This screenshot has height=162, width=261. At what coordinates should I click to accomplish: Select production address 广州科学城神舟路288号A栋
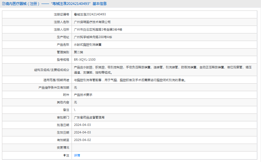tap(93, 37)
